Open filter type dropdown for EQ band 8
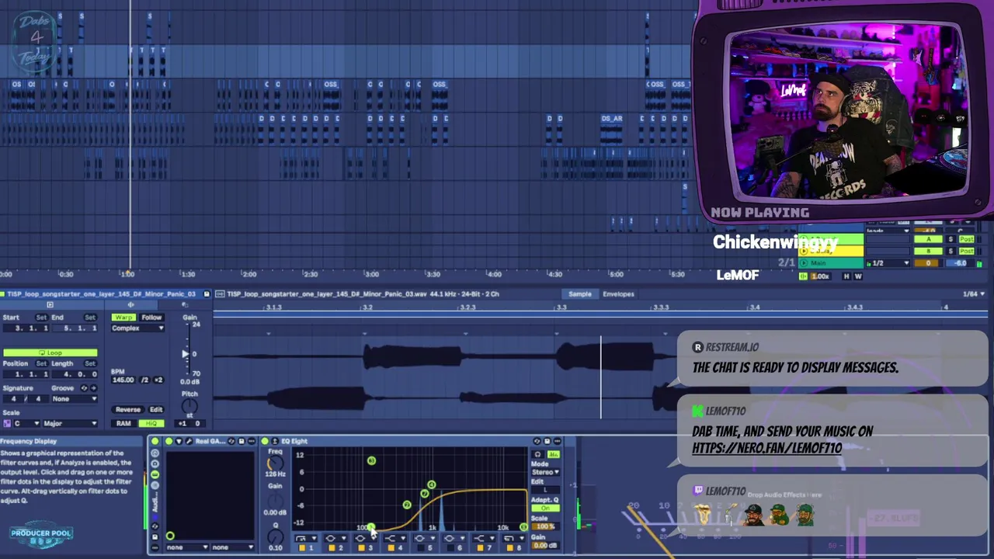 [x=513, y=539]
